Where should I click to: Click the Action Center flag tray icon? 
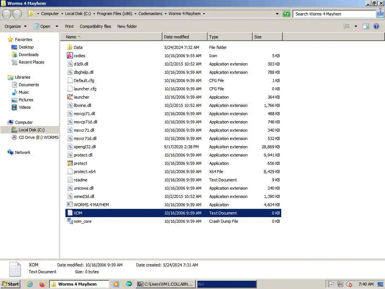[331, 284]
